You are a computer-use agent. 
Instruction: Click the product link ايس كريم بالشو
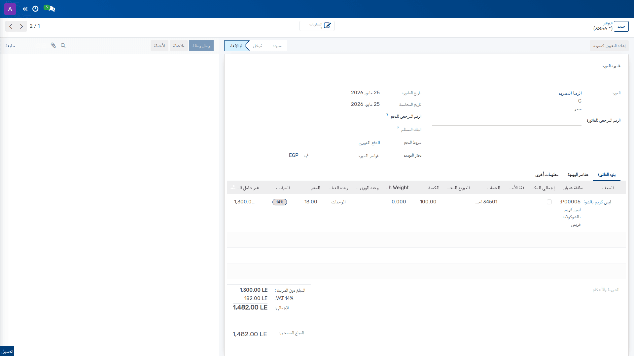click(598, 202)
